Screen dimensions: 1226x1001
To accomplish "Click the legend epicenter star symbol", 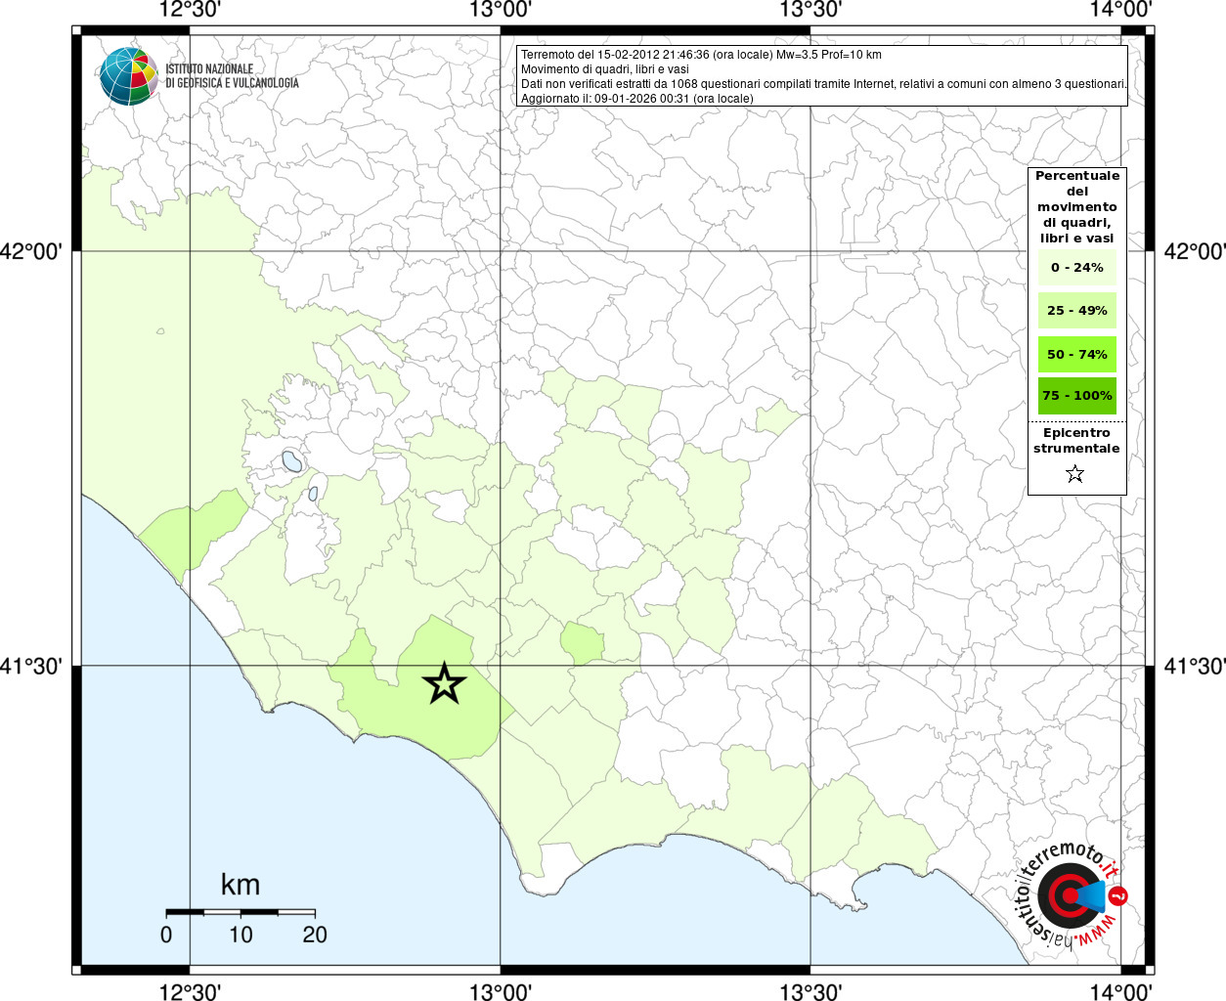I will pos(1075,474).
